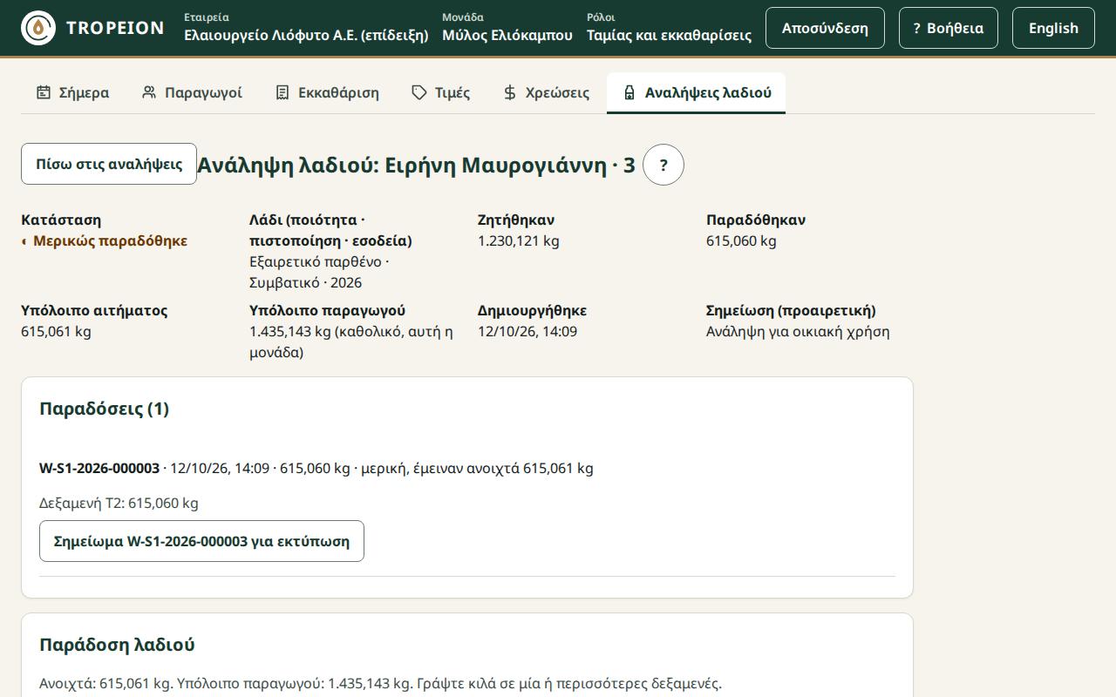
Task: Click the delivered amount 615,060 kg under Παραδόθηκαν
Action: (741, 240)
